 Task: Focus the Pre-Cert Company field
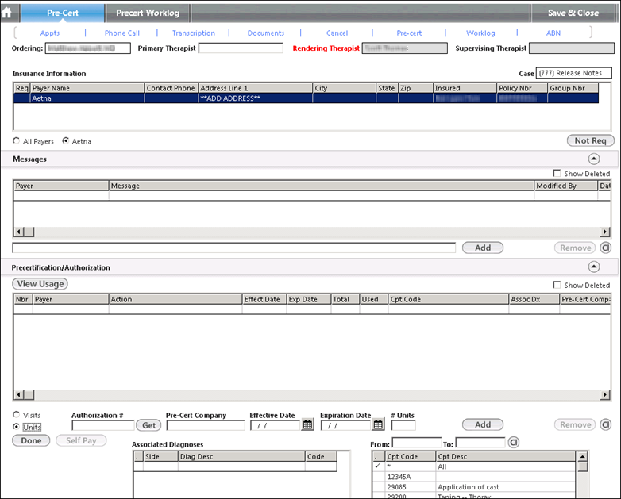click(206, 425)
